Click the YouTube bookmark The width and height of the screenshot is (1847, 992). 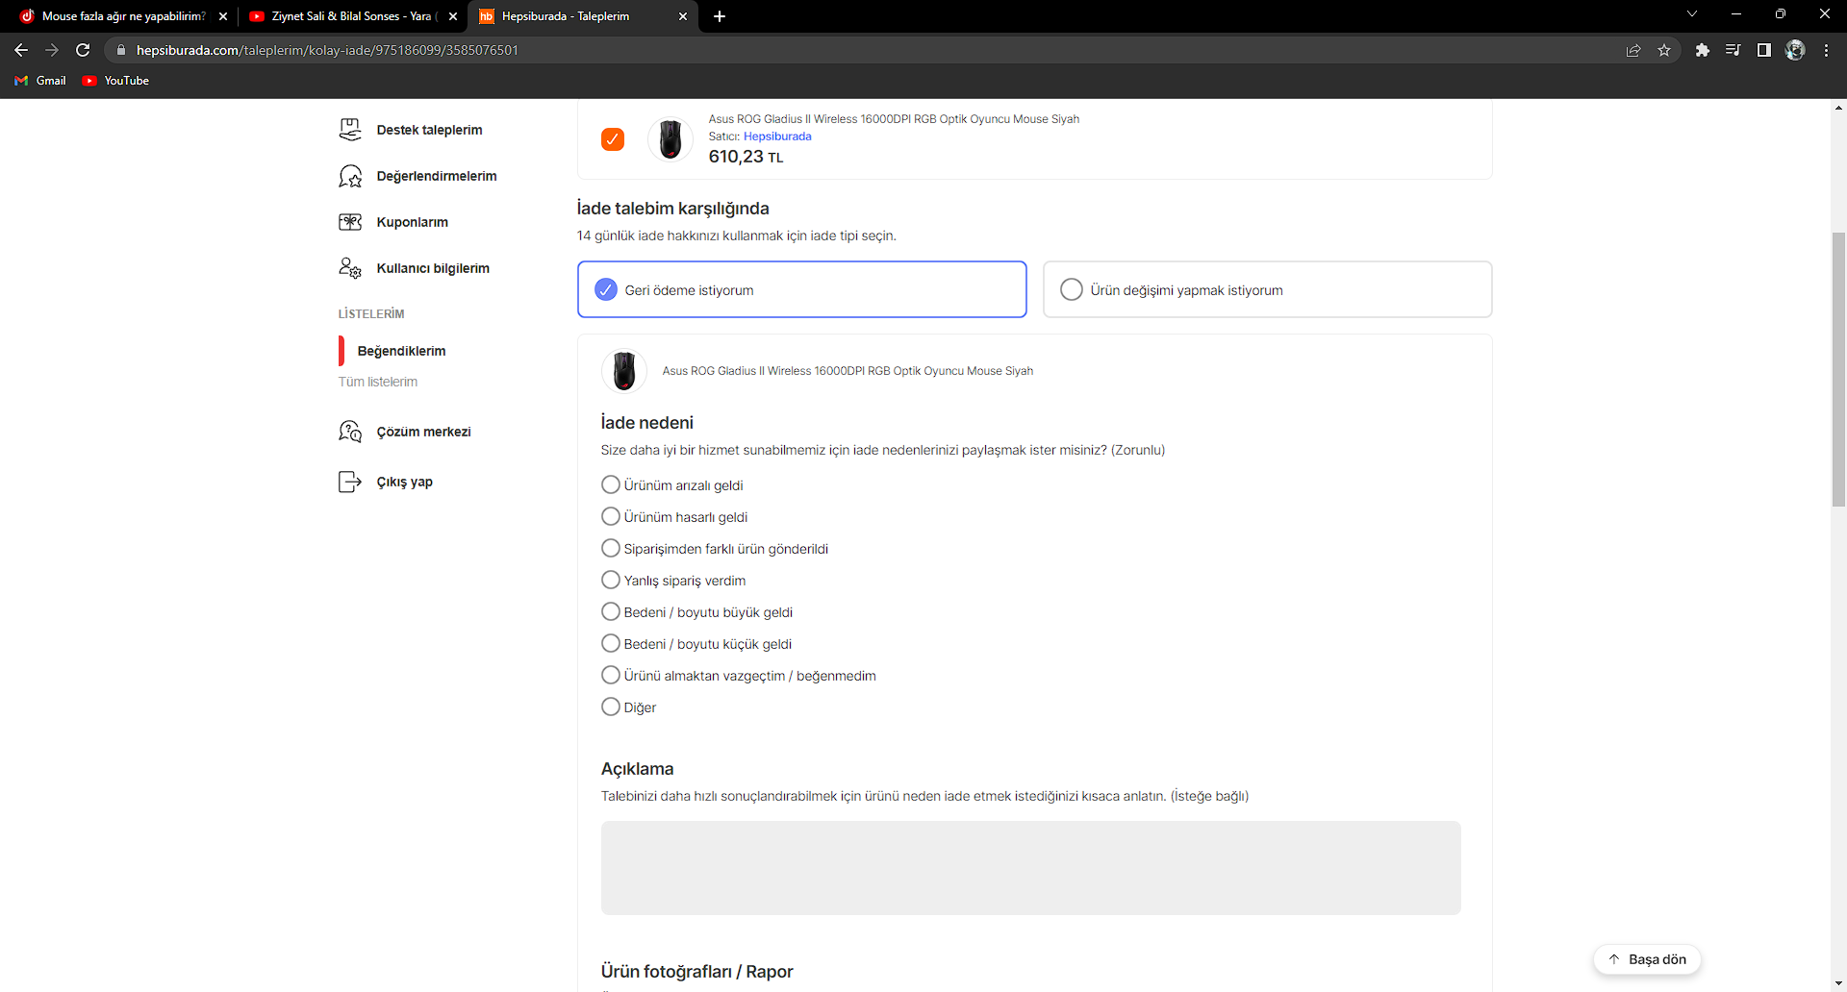[115, 81]
